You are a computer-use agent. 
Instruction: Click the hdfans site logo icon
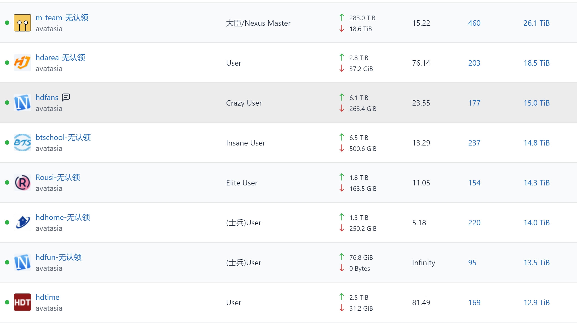[22, 103]
